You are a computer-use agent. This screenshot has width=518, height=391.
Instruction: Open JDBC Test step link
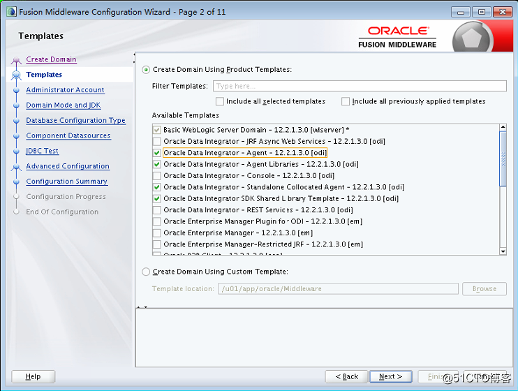pos(43,151)
